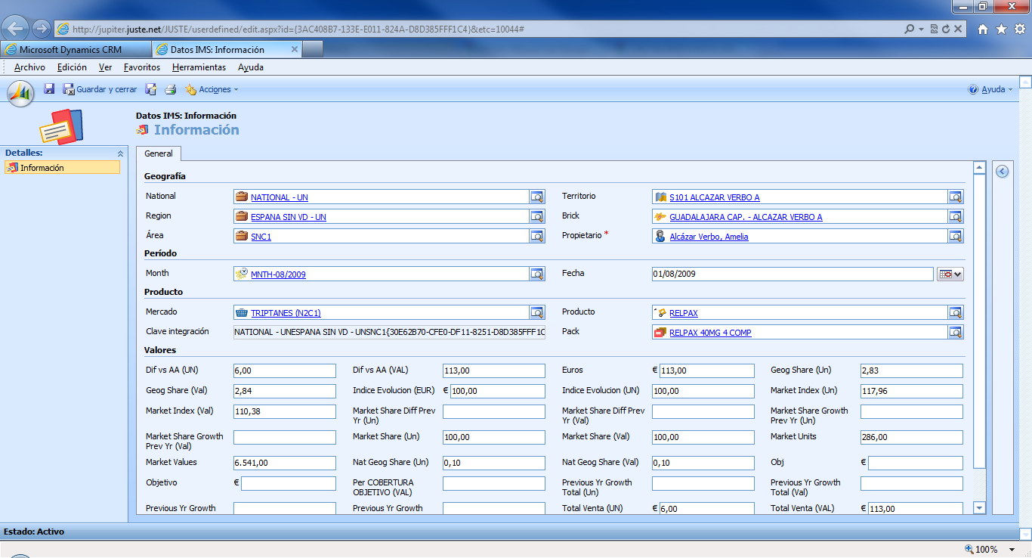
Task: Click the magnifier search icon in the address bar
Action: pos(910,29)
